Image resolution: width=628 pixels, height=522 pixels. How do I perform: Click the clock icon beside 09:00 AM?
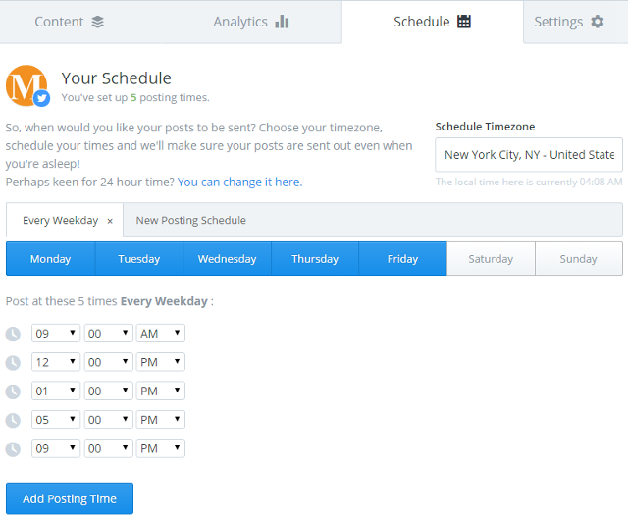(13, 334)
